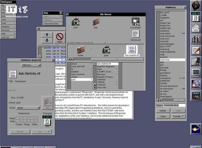Open the Group wheel pop-up list
202x148 pixels.
coord(28,108)
